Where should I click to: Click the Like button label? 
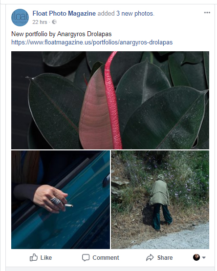click(46, 257)
